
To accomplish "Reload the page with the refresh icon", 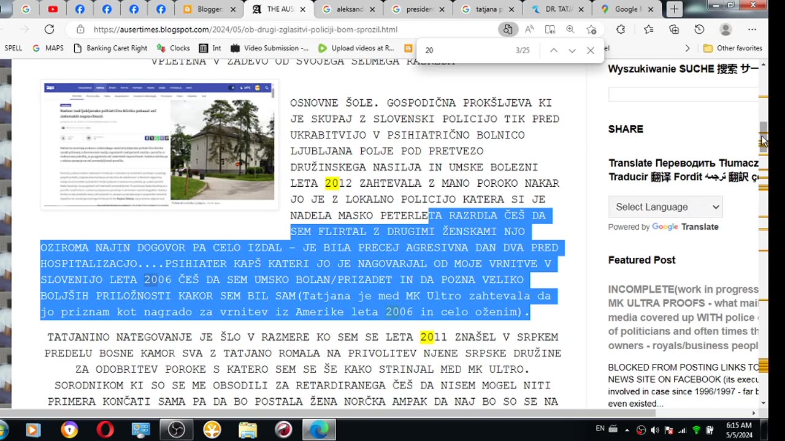I will pyautogui.click(x=50, y=29).
